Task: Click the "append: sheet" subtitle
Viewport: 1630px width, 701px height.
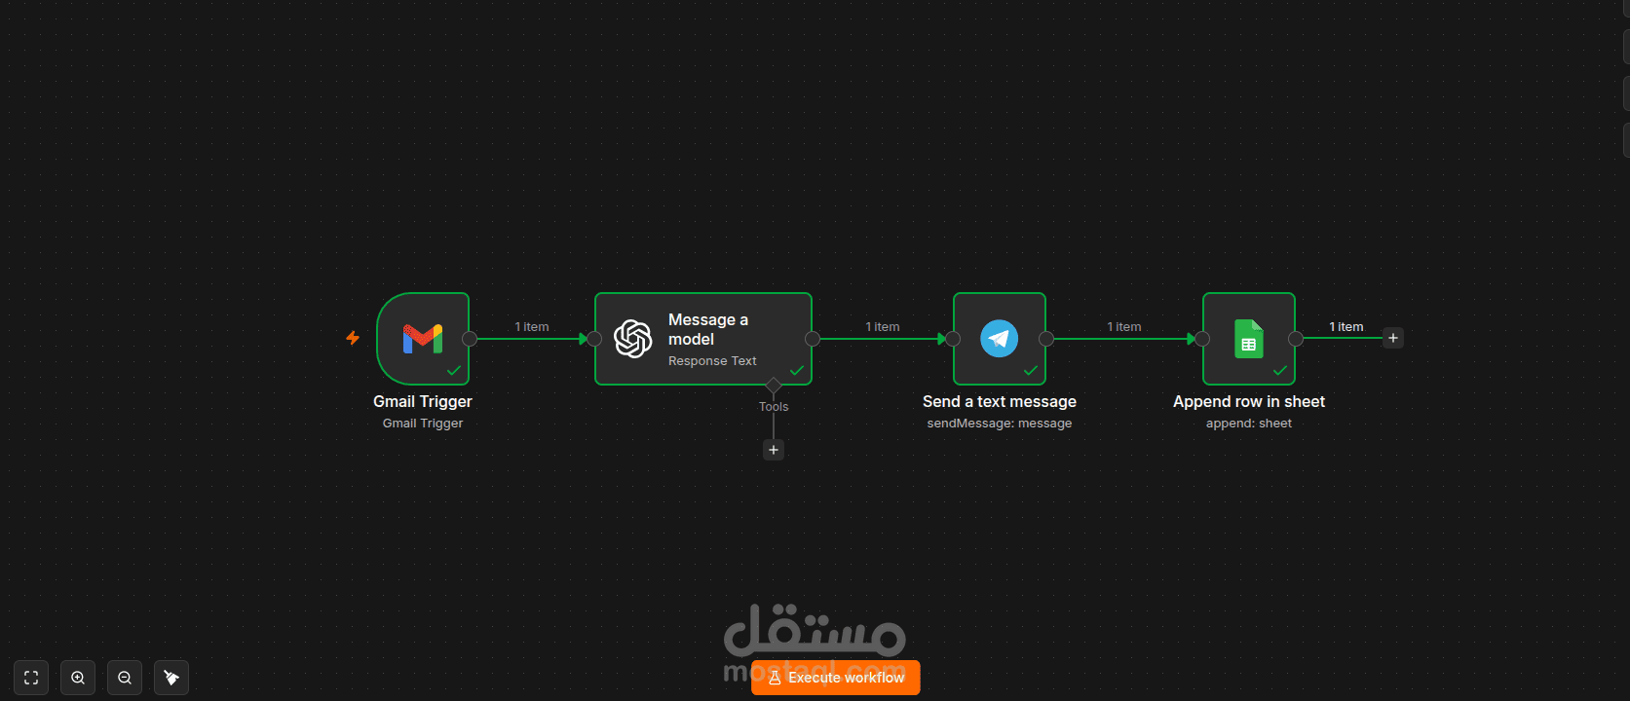Action: (x=1249, y=424)
